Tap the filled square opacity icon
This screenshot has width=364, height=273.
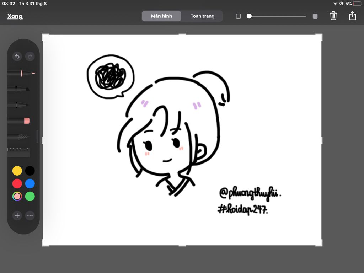(x=315, y=16)
